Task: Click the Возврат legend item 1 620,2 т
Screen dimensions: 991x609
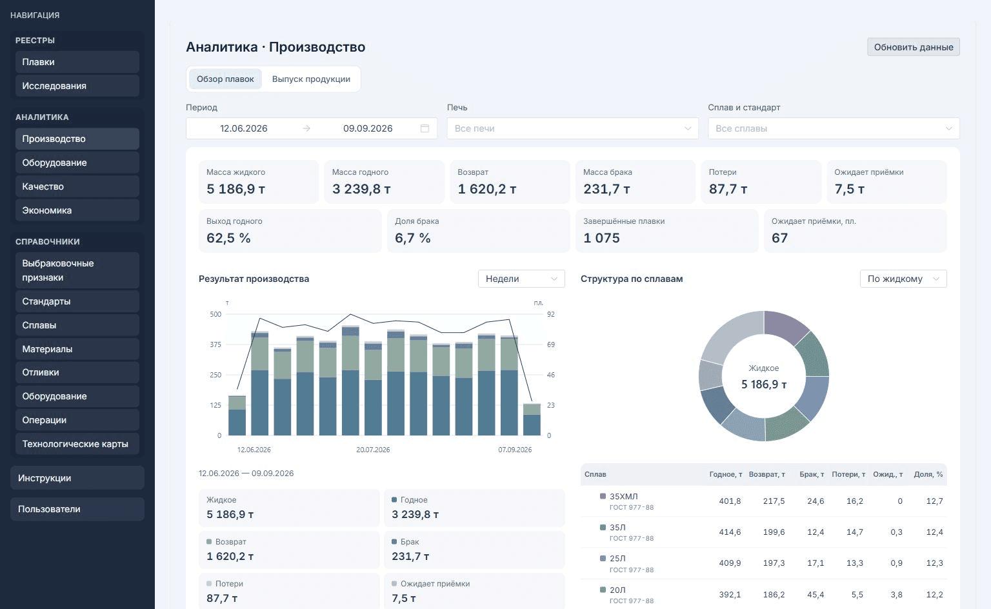Action: point(289,550)
